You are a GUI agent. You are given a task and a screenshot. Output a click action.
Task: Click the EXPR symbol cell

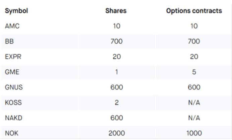(13, 57)
